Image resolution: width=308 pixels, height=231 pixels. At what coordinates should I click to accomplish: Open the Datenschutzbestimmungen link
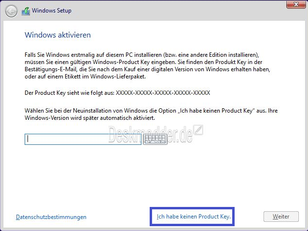pos(51,217)
